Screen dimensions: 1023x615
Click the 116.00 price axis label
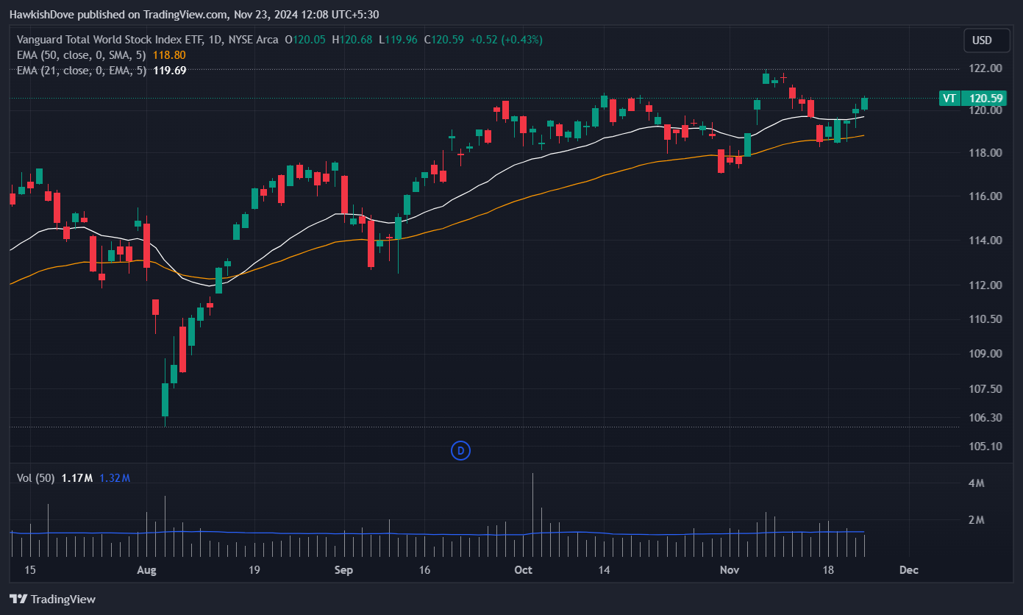[985, 196]
